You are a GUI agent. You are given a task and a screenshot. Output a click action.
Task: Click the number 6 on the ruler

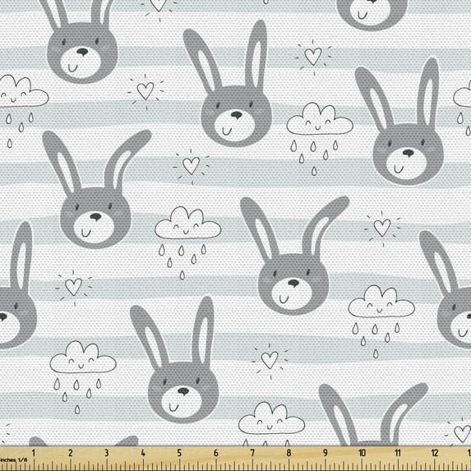point(215,453)
